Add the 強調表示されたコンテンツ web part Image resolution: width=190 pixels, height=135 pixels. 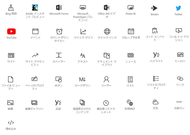[82, 103]
